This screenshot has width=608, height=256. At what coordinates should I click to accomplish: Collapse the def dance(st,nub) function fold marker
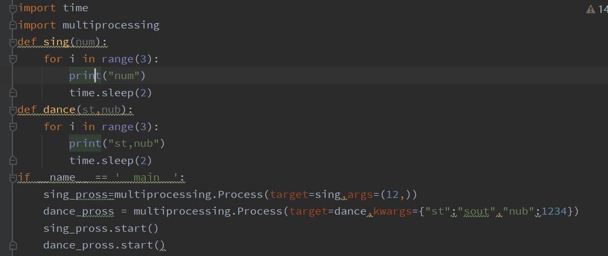click(x=13, y=110)
